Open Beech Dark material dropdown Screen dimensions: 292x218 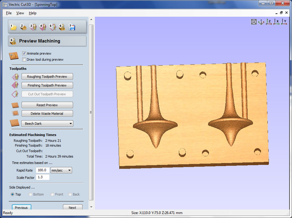tap(47, 124)
